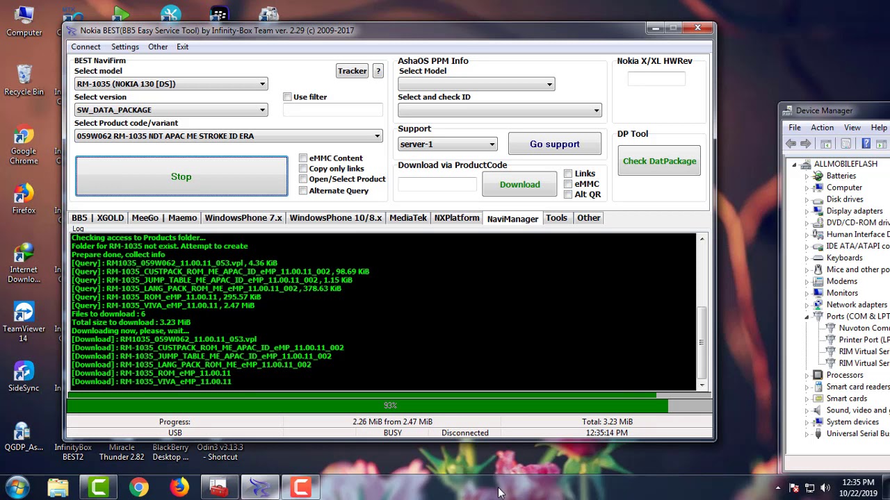The width and height of the screenshot is (890, 500).
Task: Switch to the MediaTek tab
Action: pos(408,218)
